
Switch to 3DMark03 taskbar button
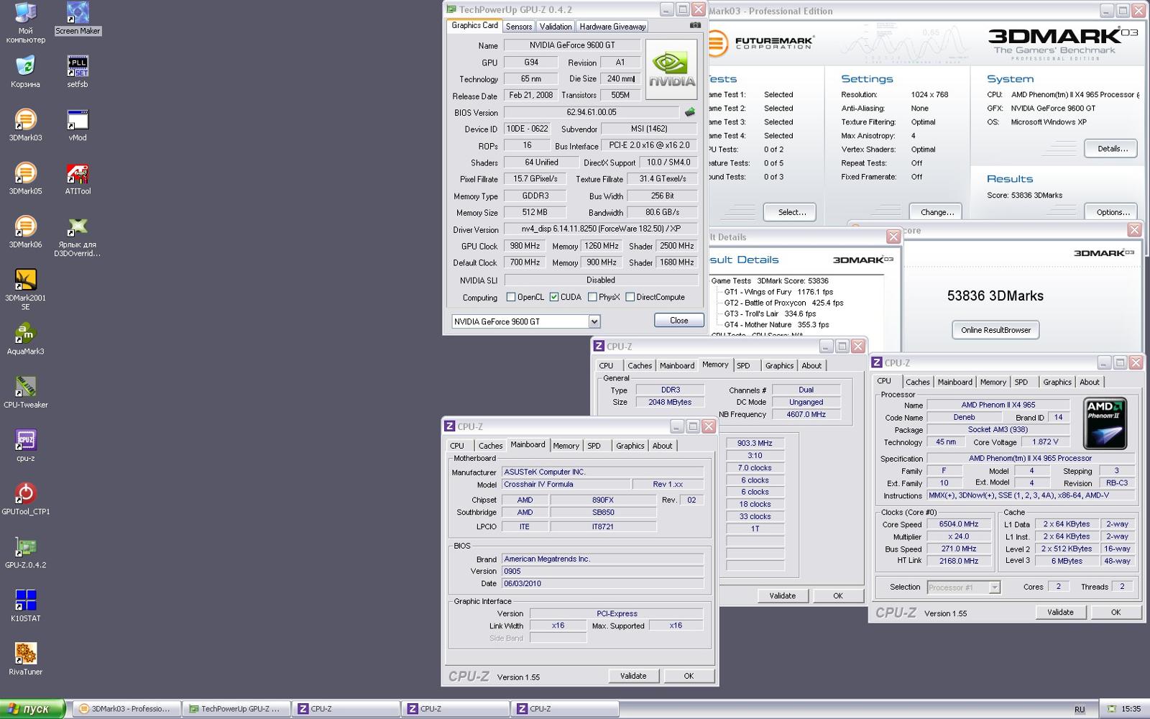126,709
